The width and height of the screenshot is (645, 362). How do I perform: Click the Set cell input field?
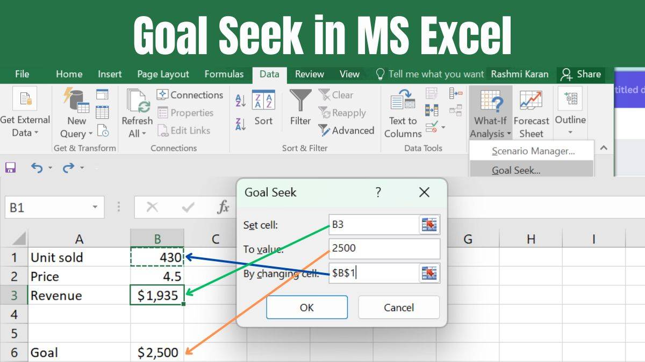point(374,225)
